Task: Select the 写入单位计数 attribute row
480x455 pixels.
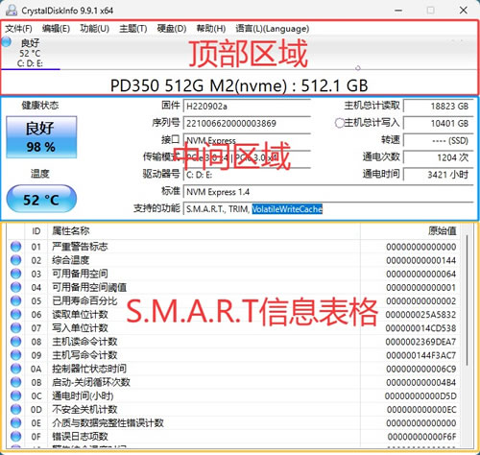Action: pyautogui.click(x=233, y=327)
